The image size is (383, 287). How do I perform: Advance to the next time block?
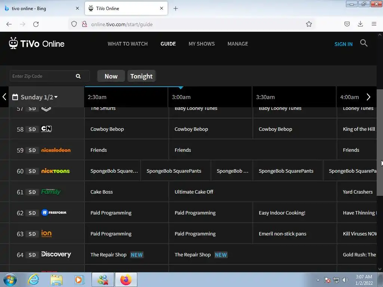coord(368,97)
